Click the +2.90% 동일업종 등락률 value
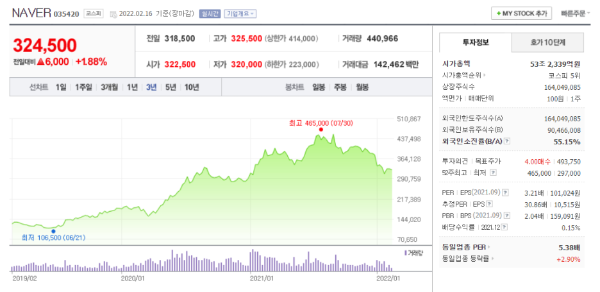This screenshot has width=600, height=292. pos(568,259)
